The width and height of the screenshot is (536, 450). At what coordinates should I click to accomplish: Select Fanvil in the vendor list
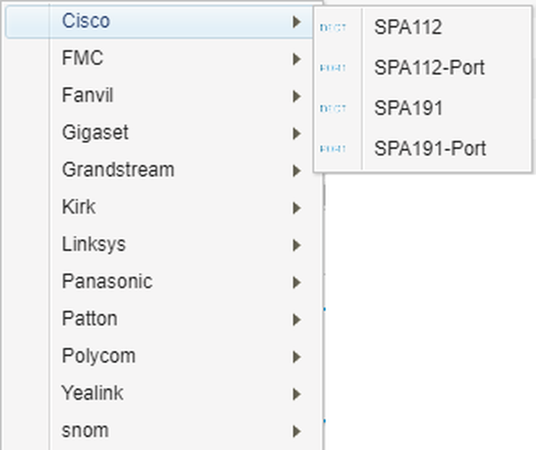pos(163,95)
